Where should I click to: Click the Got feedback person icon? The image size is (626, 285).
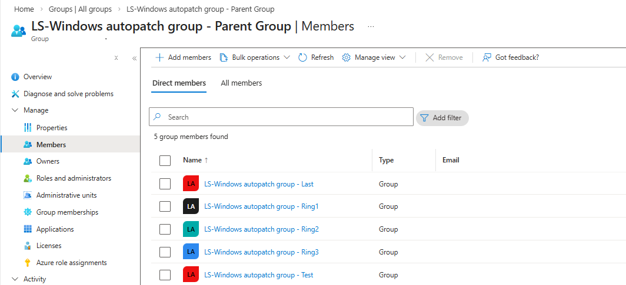[486, 57]
